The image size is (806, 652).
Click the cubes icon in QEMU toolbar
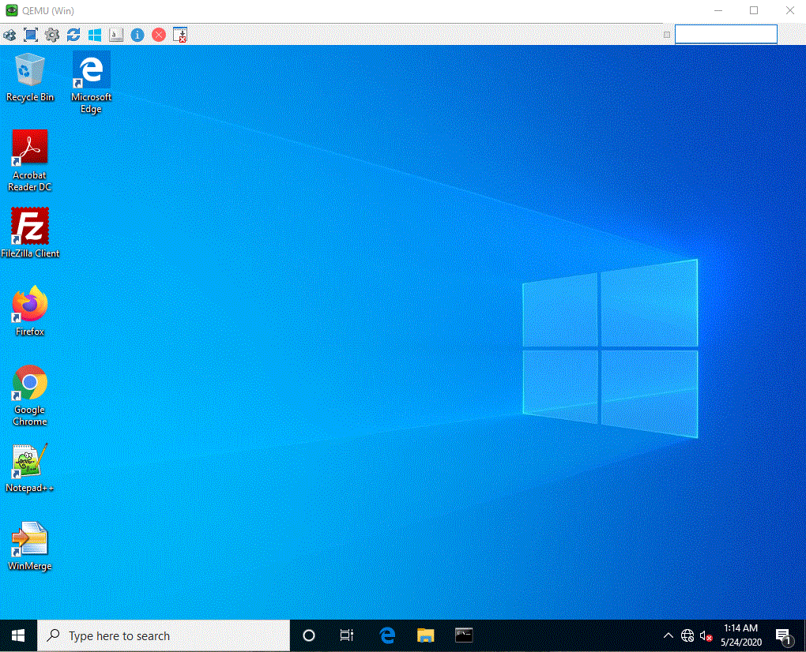(x=9, y=35)
